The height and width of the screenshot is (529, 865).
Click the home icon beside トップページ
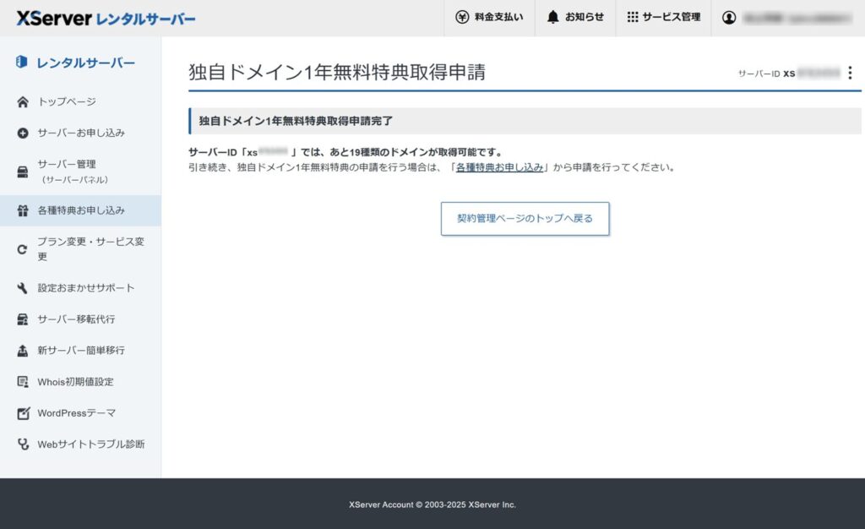pyautogui.click(x=23, y=102)
